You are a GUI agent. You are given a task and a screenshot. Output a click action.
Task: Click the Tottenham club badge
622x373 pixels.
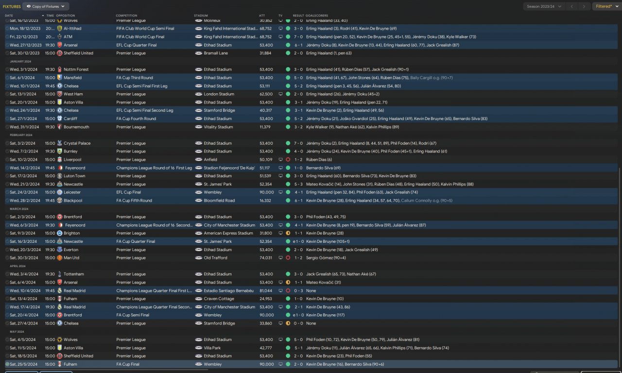(x=60, y=274)
